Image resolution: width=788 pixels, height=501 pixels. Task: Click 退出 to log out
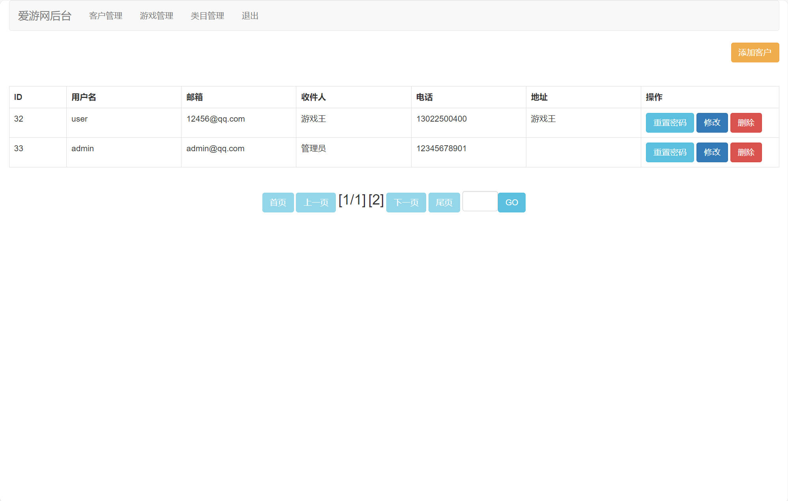coord(250,16)
